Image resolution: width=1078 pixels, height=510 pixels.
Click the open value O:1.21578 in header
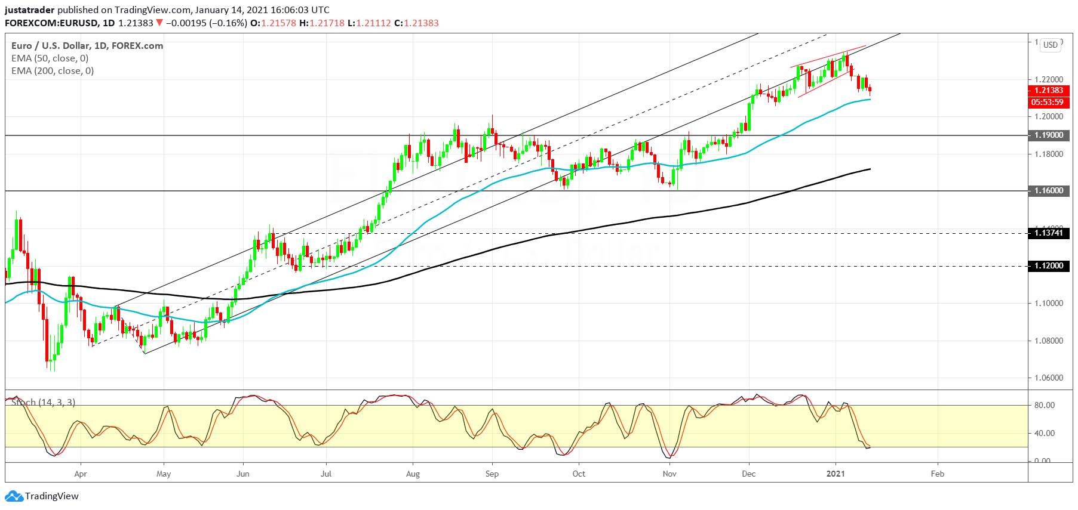(273, 23)
